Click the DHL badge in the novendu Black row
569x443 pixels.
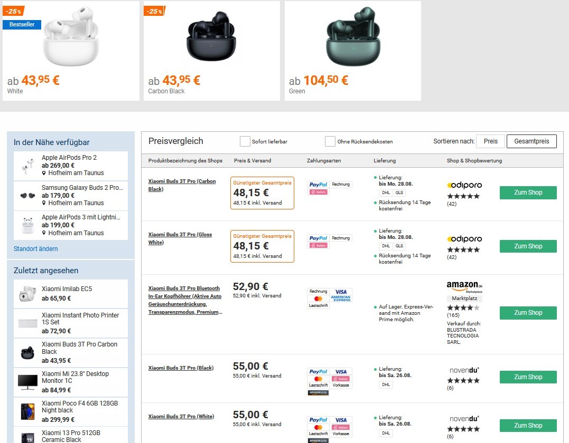[x=386, y=384]
